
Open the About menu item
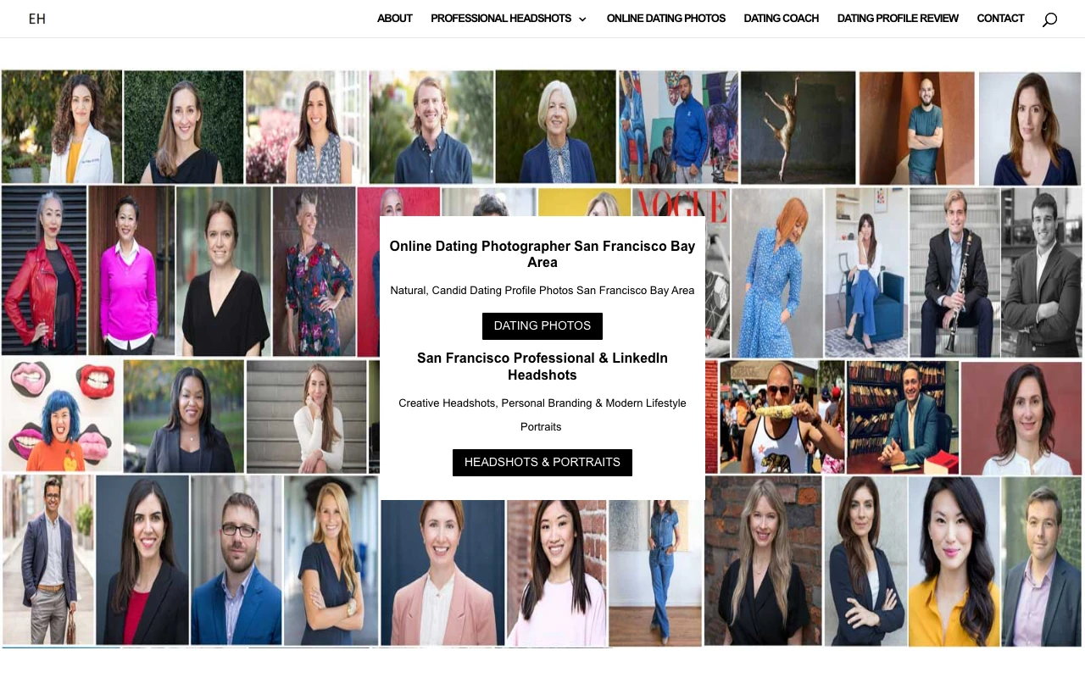pos(395,19)
